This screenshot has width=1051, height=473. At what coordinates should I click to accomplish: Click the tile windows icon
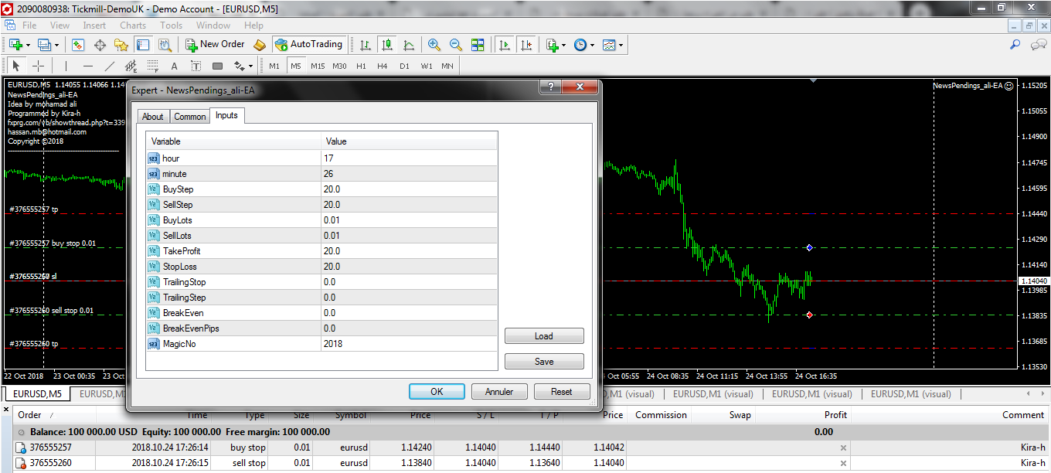[478, 45]
